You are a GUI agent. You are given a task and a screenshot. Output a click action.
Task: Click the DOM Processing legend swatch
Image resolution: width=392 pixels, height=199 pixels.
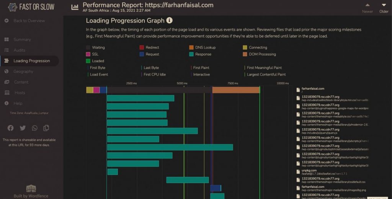(x=245, y=54)
